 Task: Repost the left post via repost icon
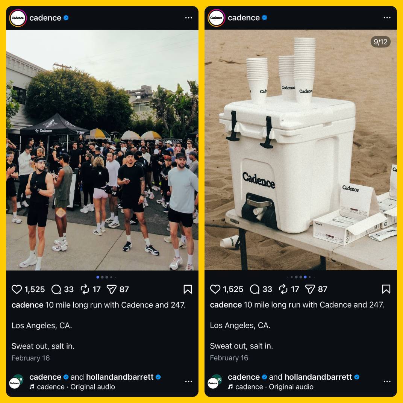point(85,289)
